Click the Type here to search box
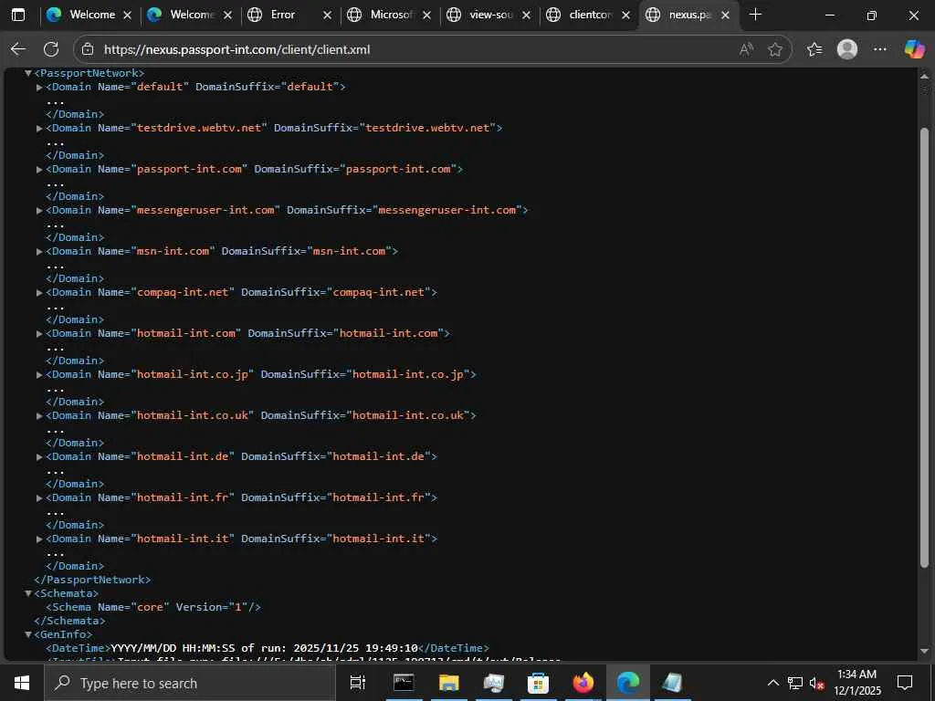Screen dimensions: 935x701 [x=190, y=683]
